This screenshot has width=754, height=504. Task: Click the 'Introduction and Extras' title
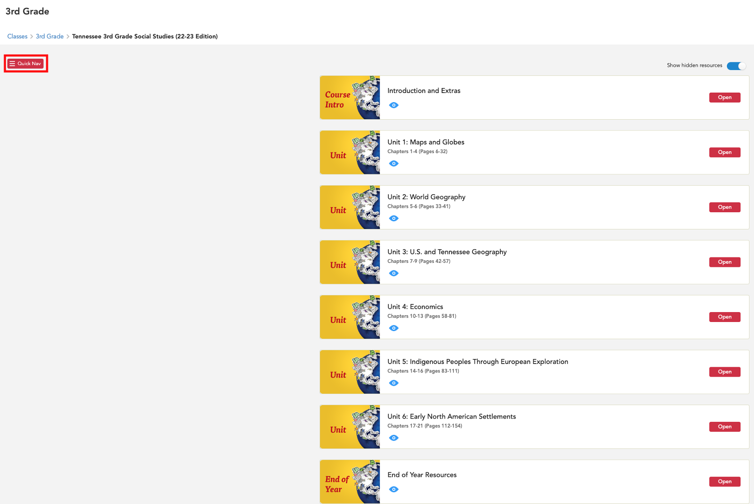coord(424,91)
